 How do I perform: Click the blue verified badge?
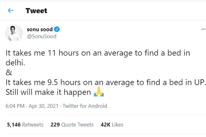click(x=57, y=29)
